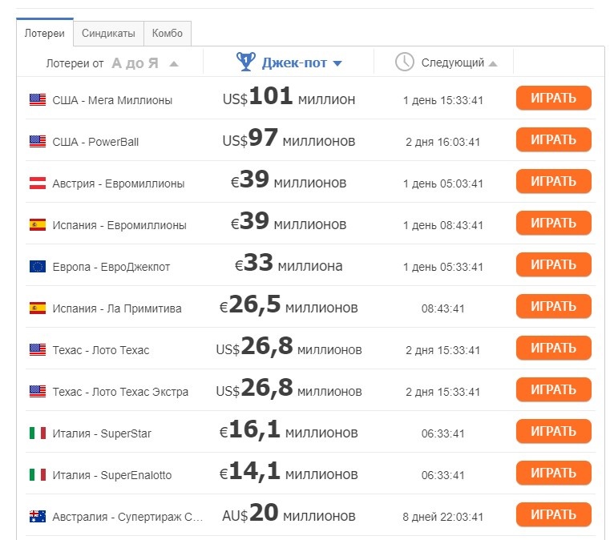Click the US flag for Лото Техас

(x=38, y=350)
